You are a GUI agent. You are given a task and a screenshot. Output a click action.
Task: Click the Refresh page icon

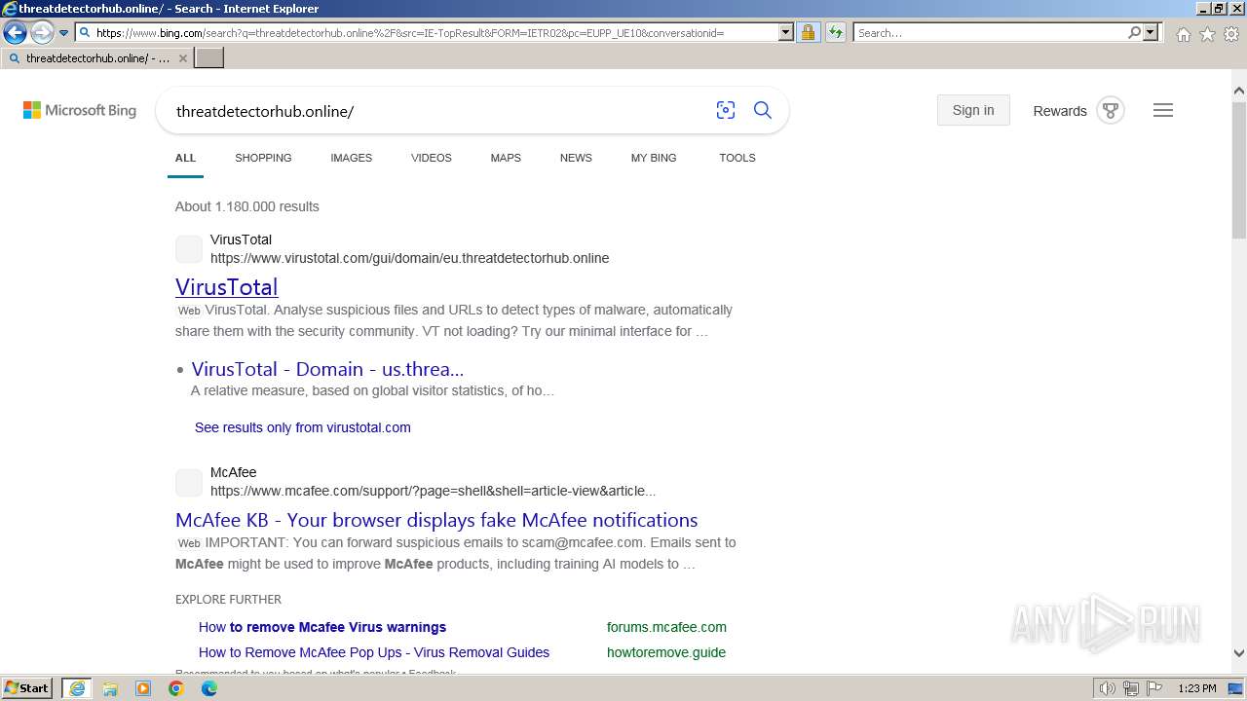coord(836,33)
